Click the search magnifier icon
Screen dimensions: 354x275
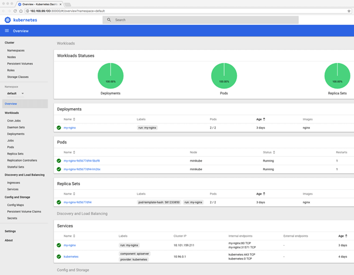click(109, 20)
